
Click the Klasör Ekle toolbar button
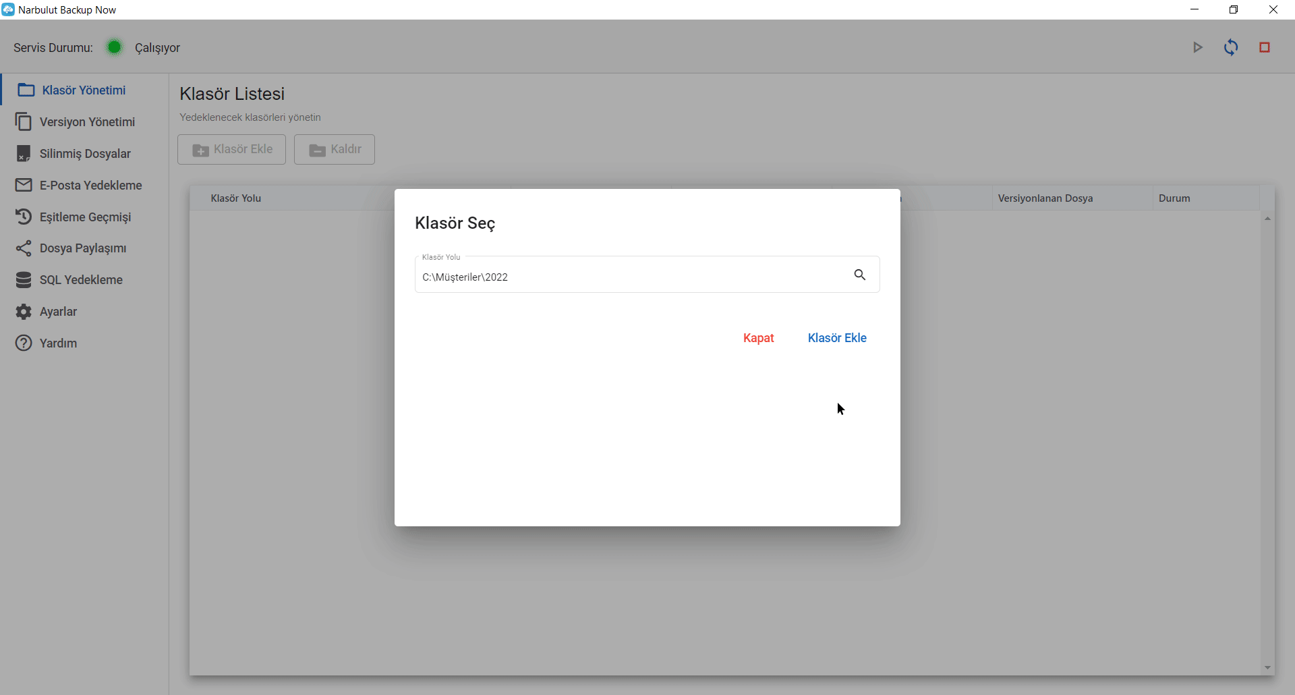point(231,149)
